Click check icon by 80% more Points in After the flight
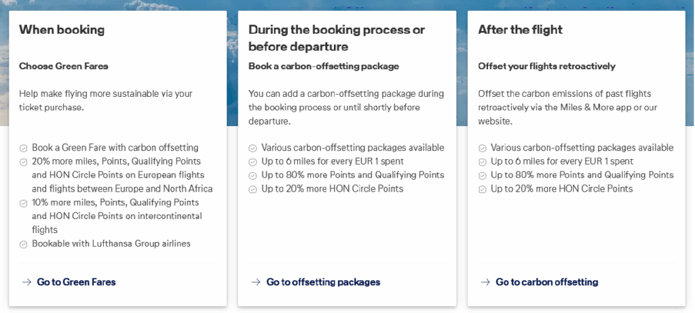 (x=483, y=175)
